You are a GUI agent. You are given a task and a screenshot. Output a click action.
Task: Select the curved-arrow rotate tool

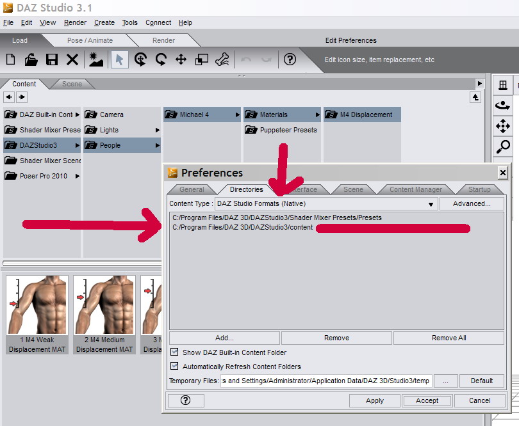tap(161, 59)
